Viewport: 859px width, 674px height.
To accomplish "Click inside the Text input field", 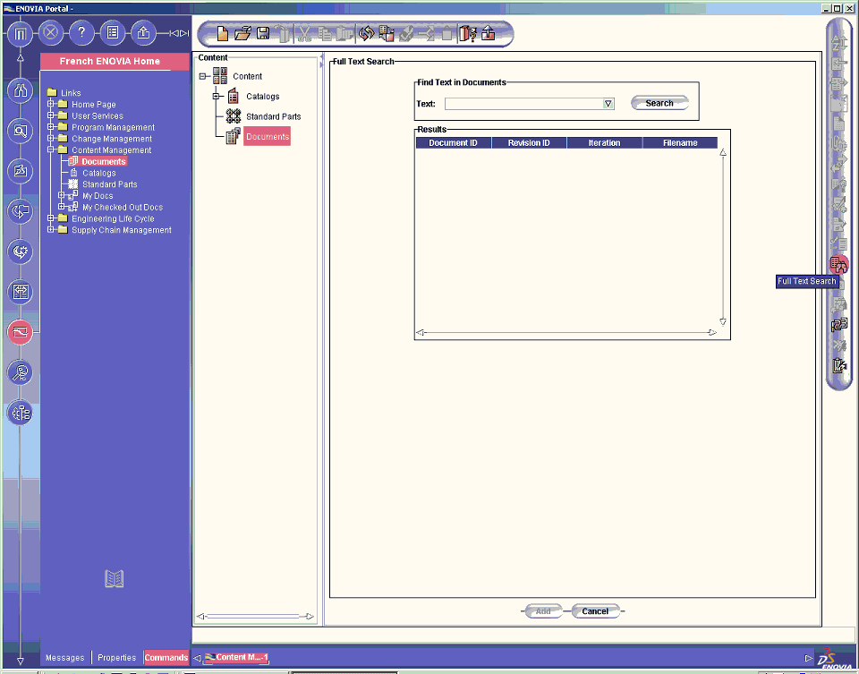I will point(524,104).
